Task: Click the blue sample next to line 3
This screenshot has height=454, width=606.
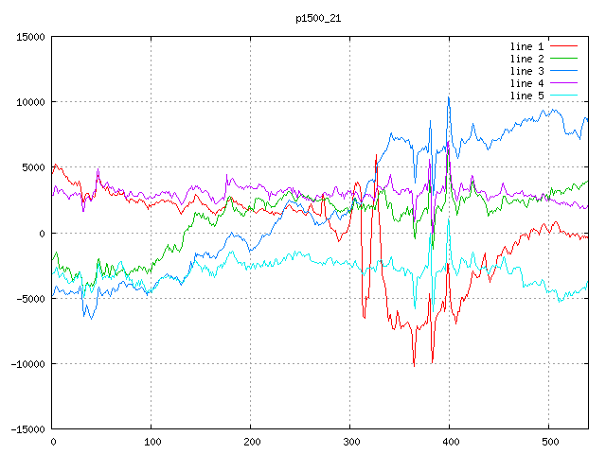Action: (564, 71)
